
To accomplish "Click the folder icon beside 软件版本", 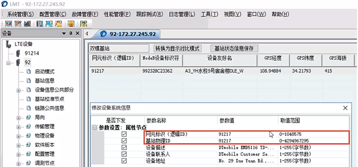I will (28, 145).
